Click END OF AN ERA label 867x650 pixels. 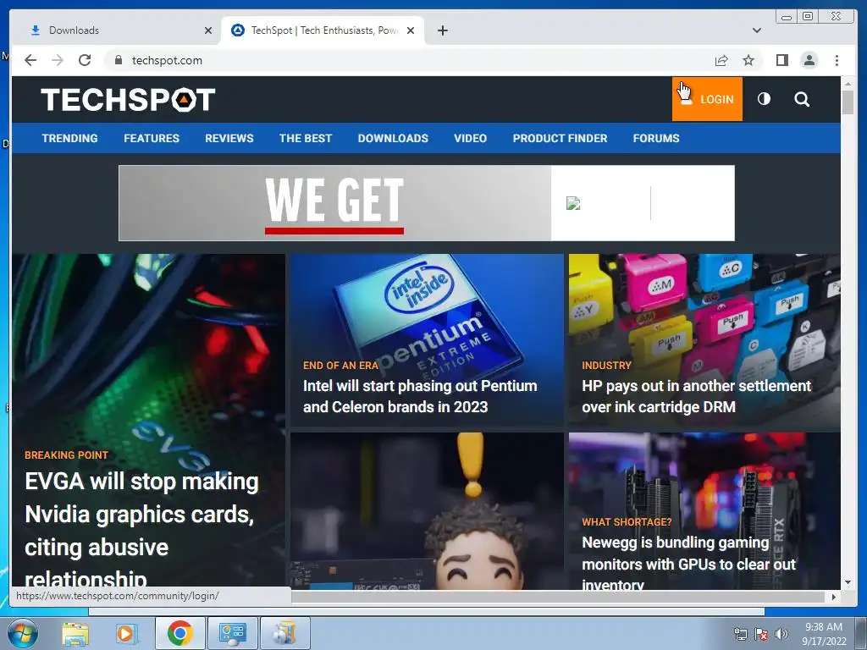click(x=340, y=366)
